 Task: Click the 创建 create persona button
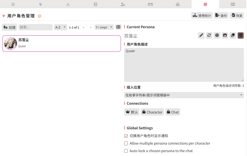point(10,27)
